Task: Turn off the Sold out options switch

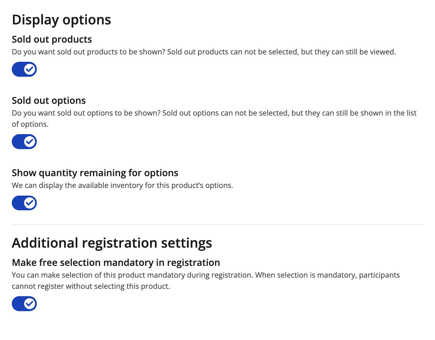Action: pyautogui.click(x=24, y=142)
